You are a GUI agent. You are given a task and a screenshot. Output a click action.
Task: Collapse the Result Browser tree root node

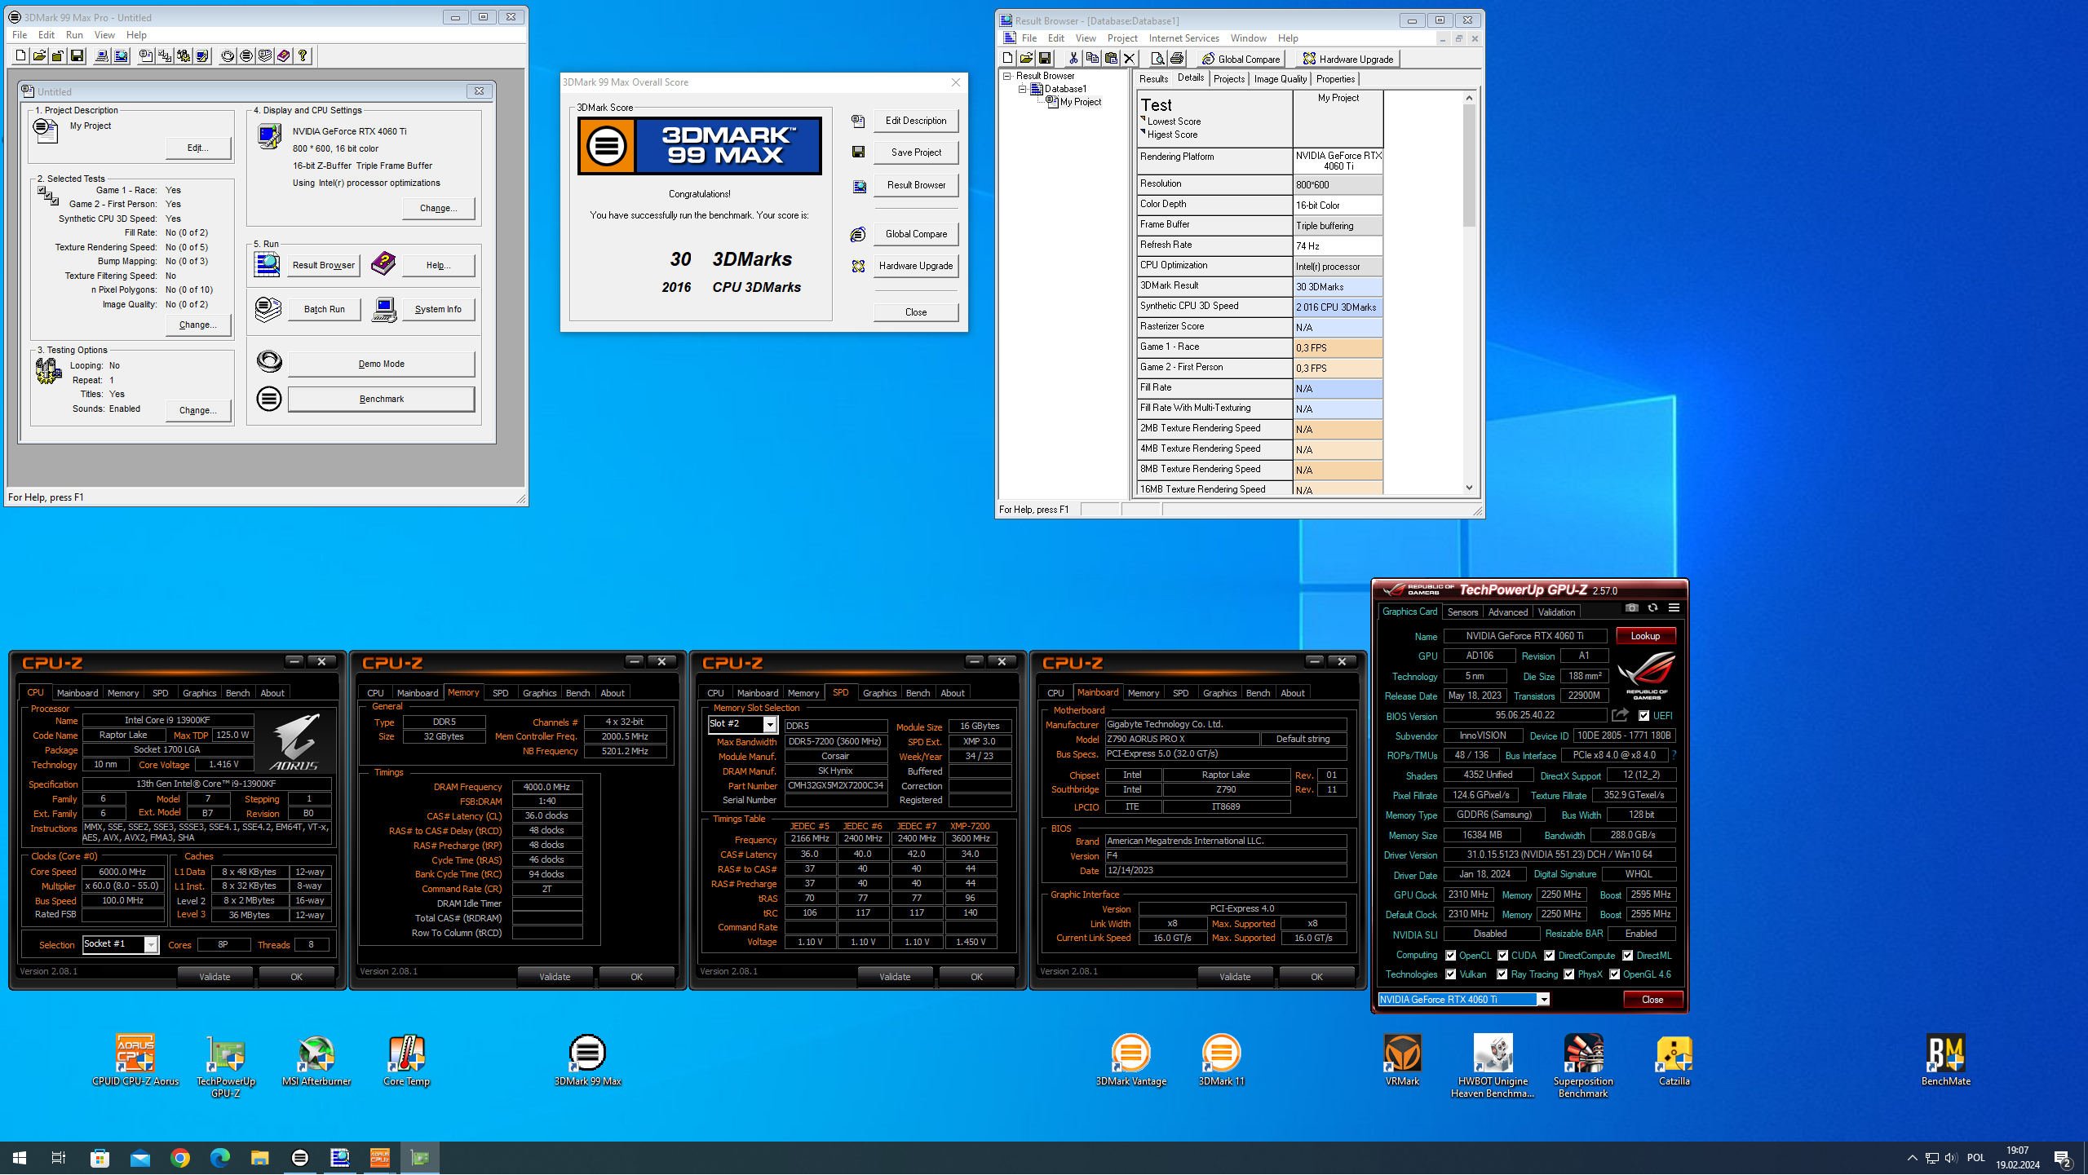(1007, 76)
